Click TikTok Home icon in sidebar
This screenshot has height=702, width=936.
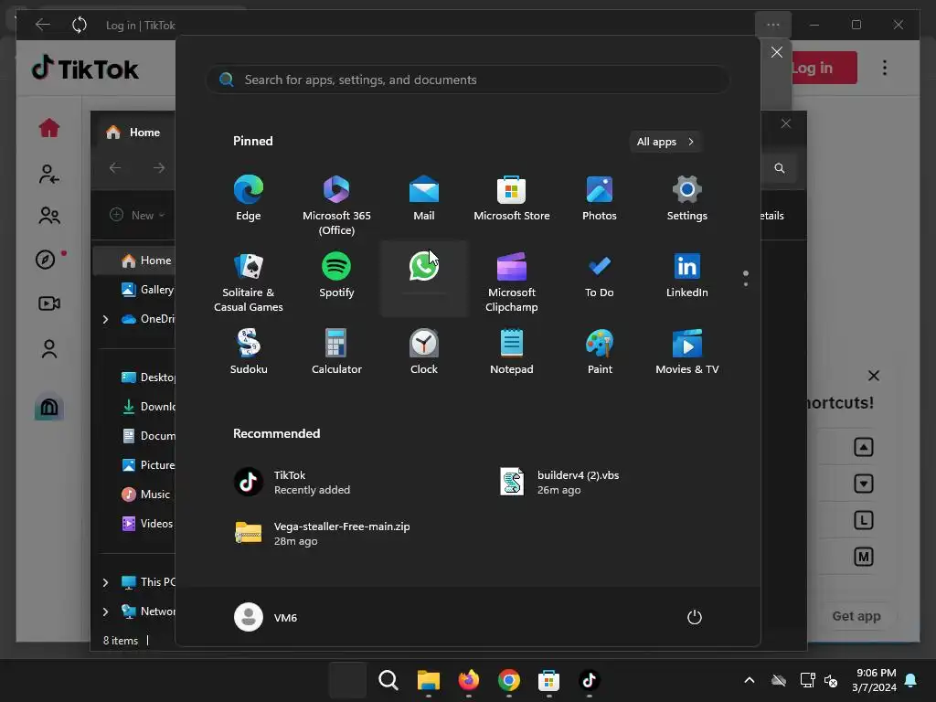point(49,128)
